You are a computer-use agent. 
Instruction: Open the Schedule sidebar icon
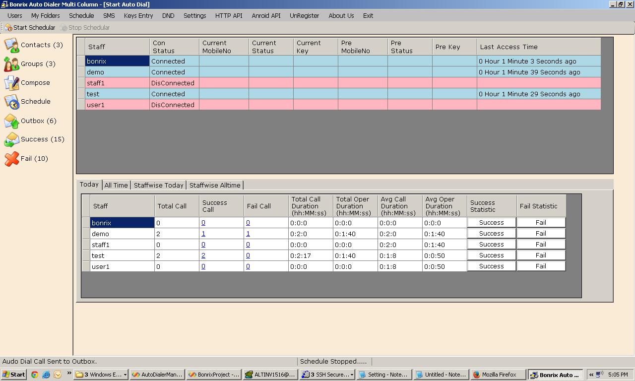[11, 102]
